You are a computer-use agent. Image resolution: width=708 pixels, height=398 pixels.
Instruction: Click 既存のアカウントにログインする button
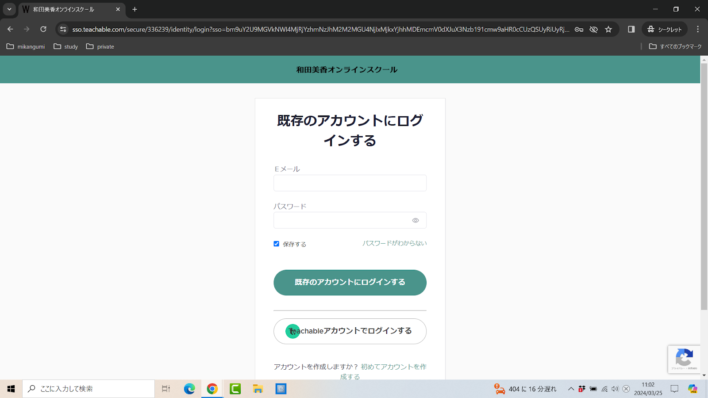tap(350, 283)
